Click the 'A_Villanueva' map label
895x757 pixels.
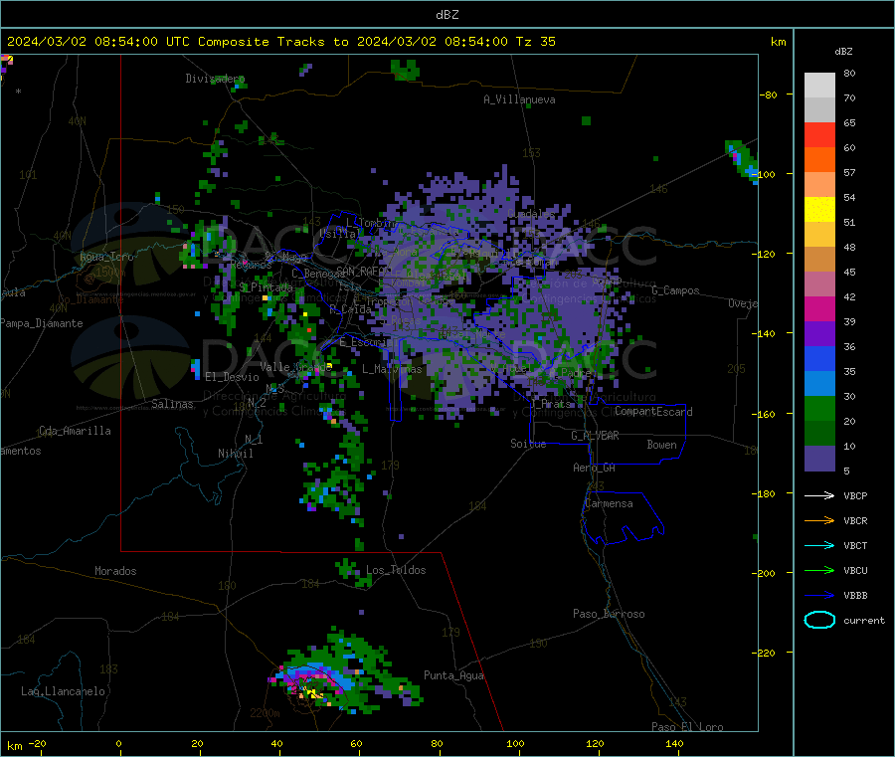click(519, 99)
